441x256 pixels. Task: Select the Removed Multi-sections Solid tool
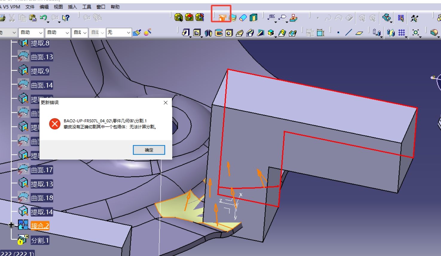pyautogui.click(x=293, y=33)
